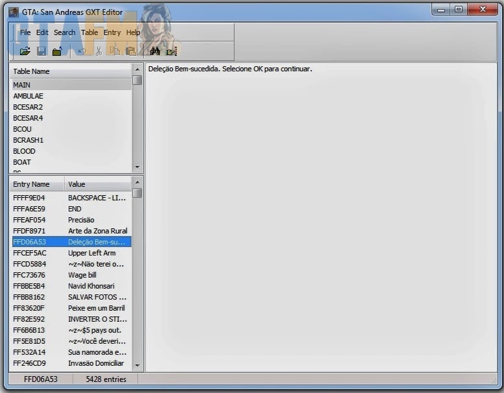Click the Go to entry toolbar icon
504x393 pixels.
click(172, 51)
